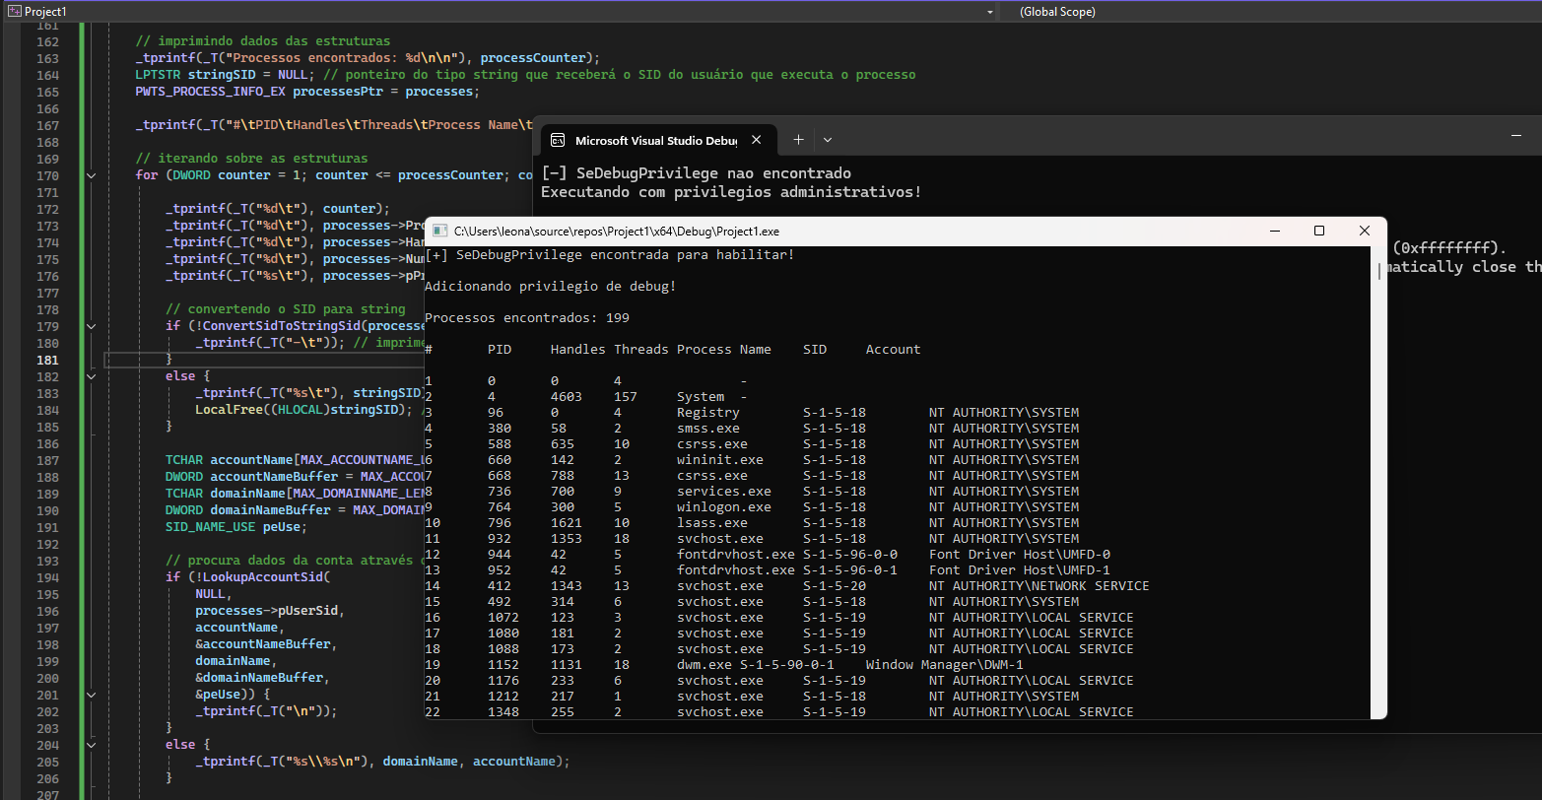Open the terminal profiles dropdown chevron

pos(828,140)
